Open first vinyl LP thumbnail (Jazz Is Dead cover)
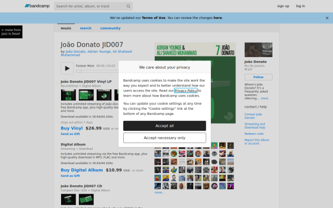The height and width of the screenshot is (208, 333). 68,95
